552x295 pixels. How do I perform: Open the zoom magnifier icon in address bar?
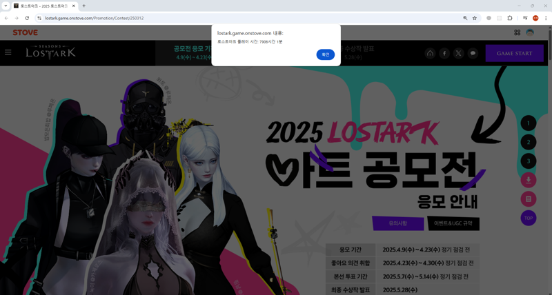[465, 18]
